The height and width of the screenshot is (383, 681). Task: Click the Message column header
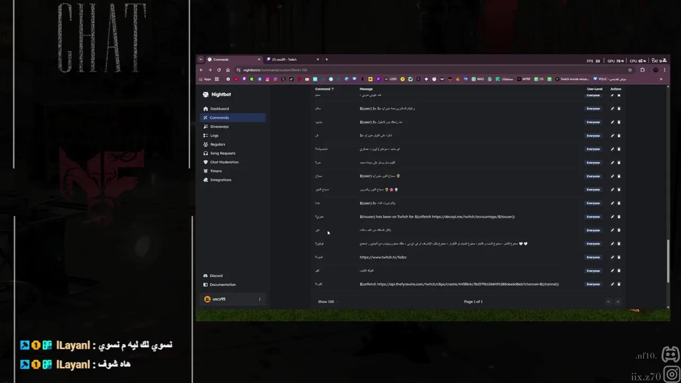tap(366, 89)
